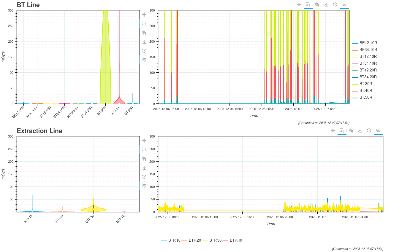Screen dimensions: 402x252
Task: Reset the Extraction Line violin plot view
Action: (x=144, y=177)
